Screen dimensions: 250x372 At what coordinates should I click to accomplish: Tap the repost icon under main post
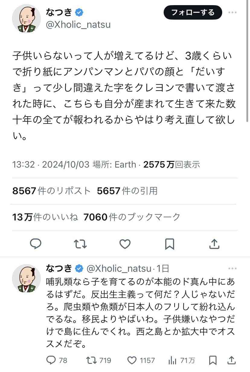80,244
